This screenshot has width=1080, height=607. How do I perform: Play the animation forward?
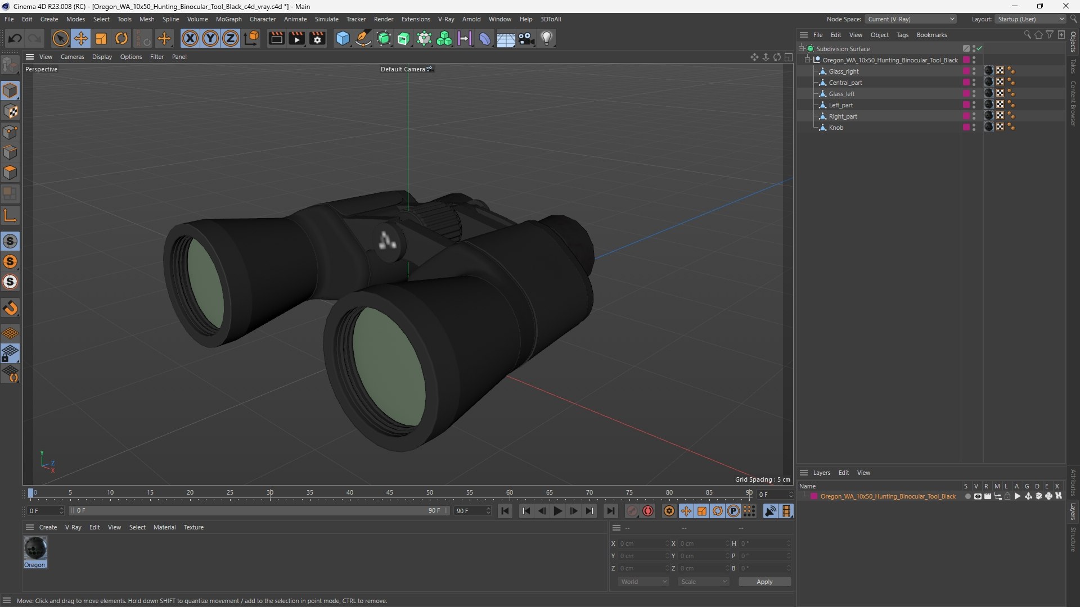click(558, 511)
